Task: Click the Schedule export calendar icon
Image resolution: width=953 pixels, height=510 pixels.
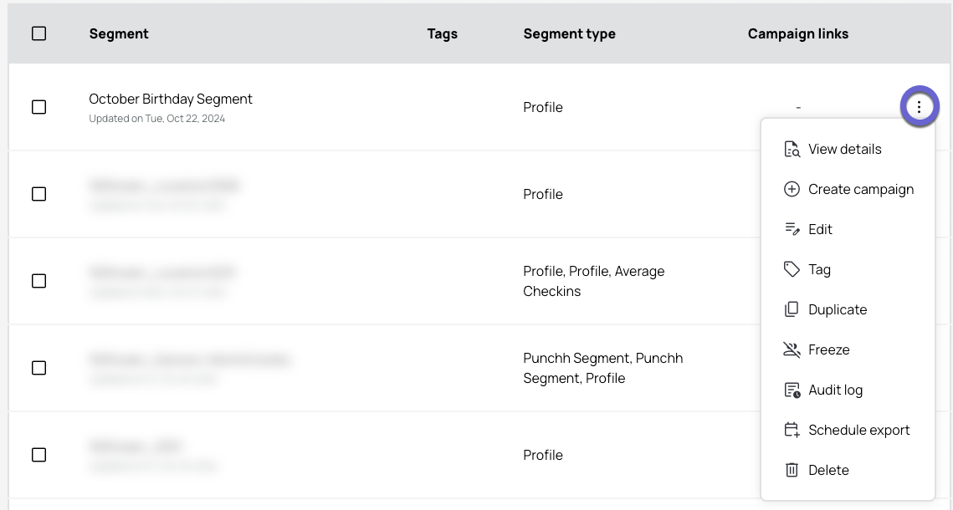Action: tap(792, 430)
